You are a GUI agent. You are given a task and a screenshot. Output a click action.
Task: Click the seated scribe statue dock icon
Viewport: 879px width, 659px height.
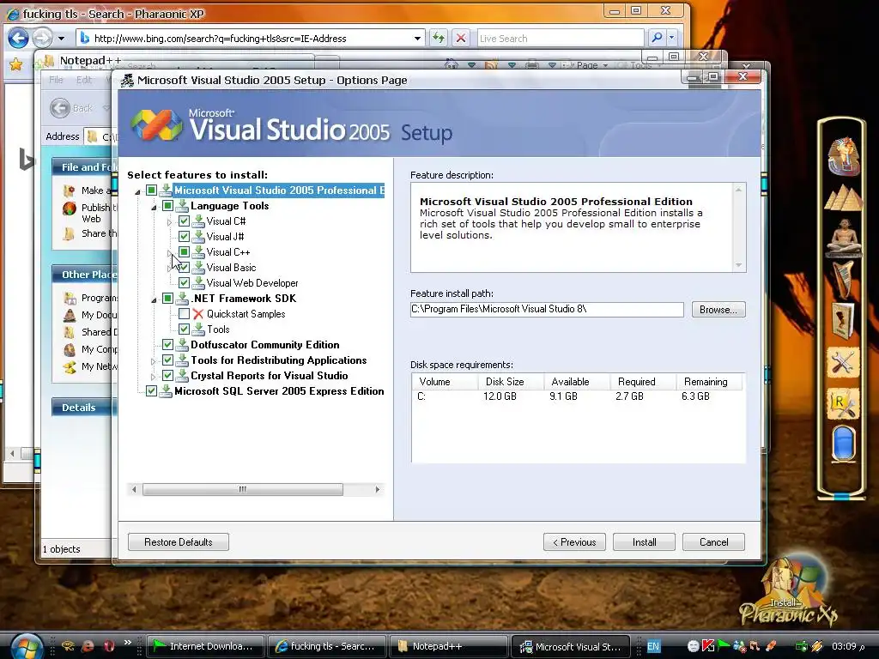point(843,238)
